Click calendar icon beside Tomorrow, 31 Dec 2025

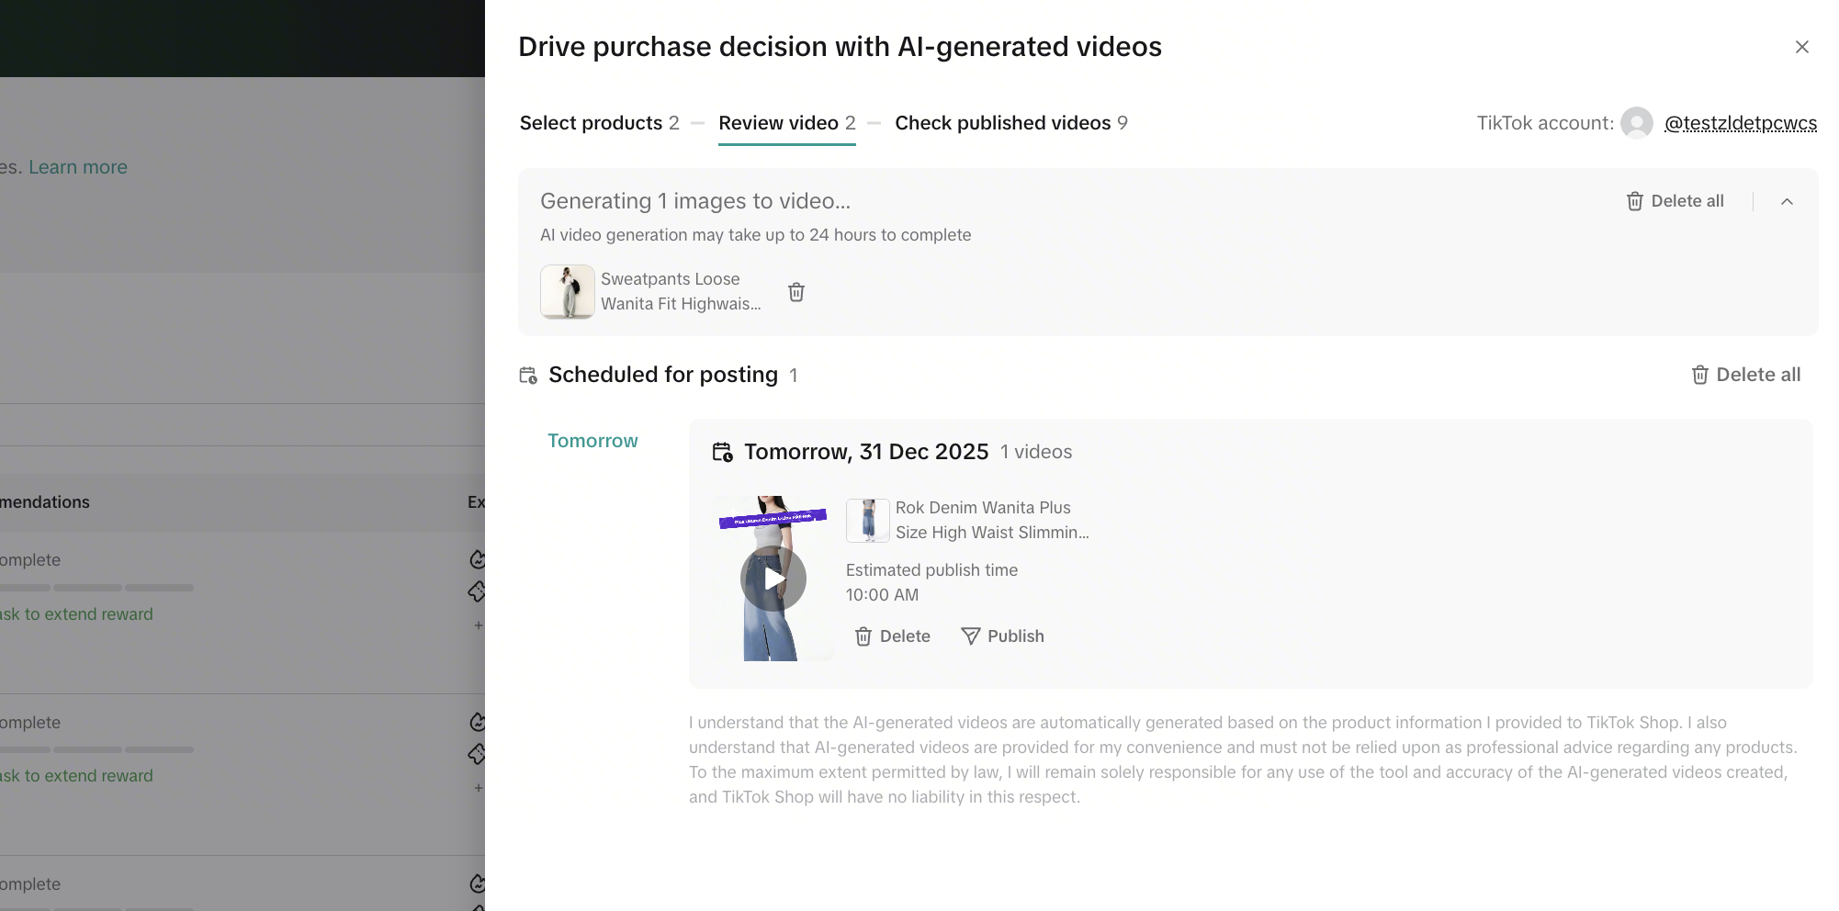[x=723, y=452]
